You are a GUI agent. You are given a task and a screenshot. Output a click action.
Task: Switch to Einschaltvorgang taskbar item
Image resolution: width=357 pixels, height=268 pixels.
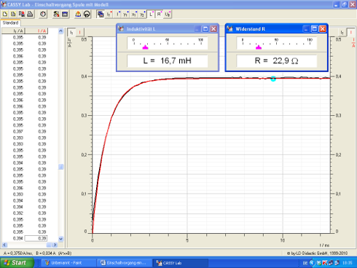(x=125, y=263)
